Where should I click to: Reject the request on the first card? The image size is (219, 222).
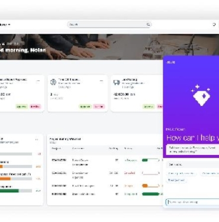[35, 107]
